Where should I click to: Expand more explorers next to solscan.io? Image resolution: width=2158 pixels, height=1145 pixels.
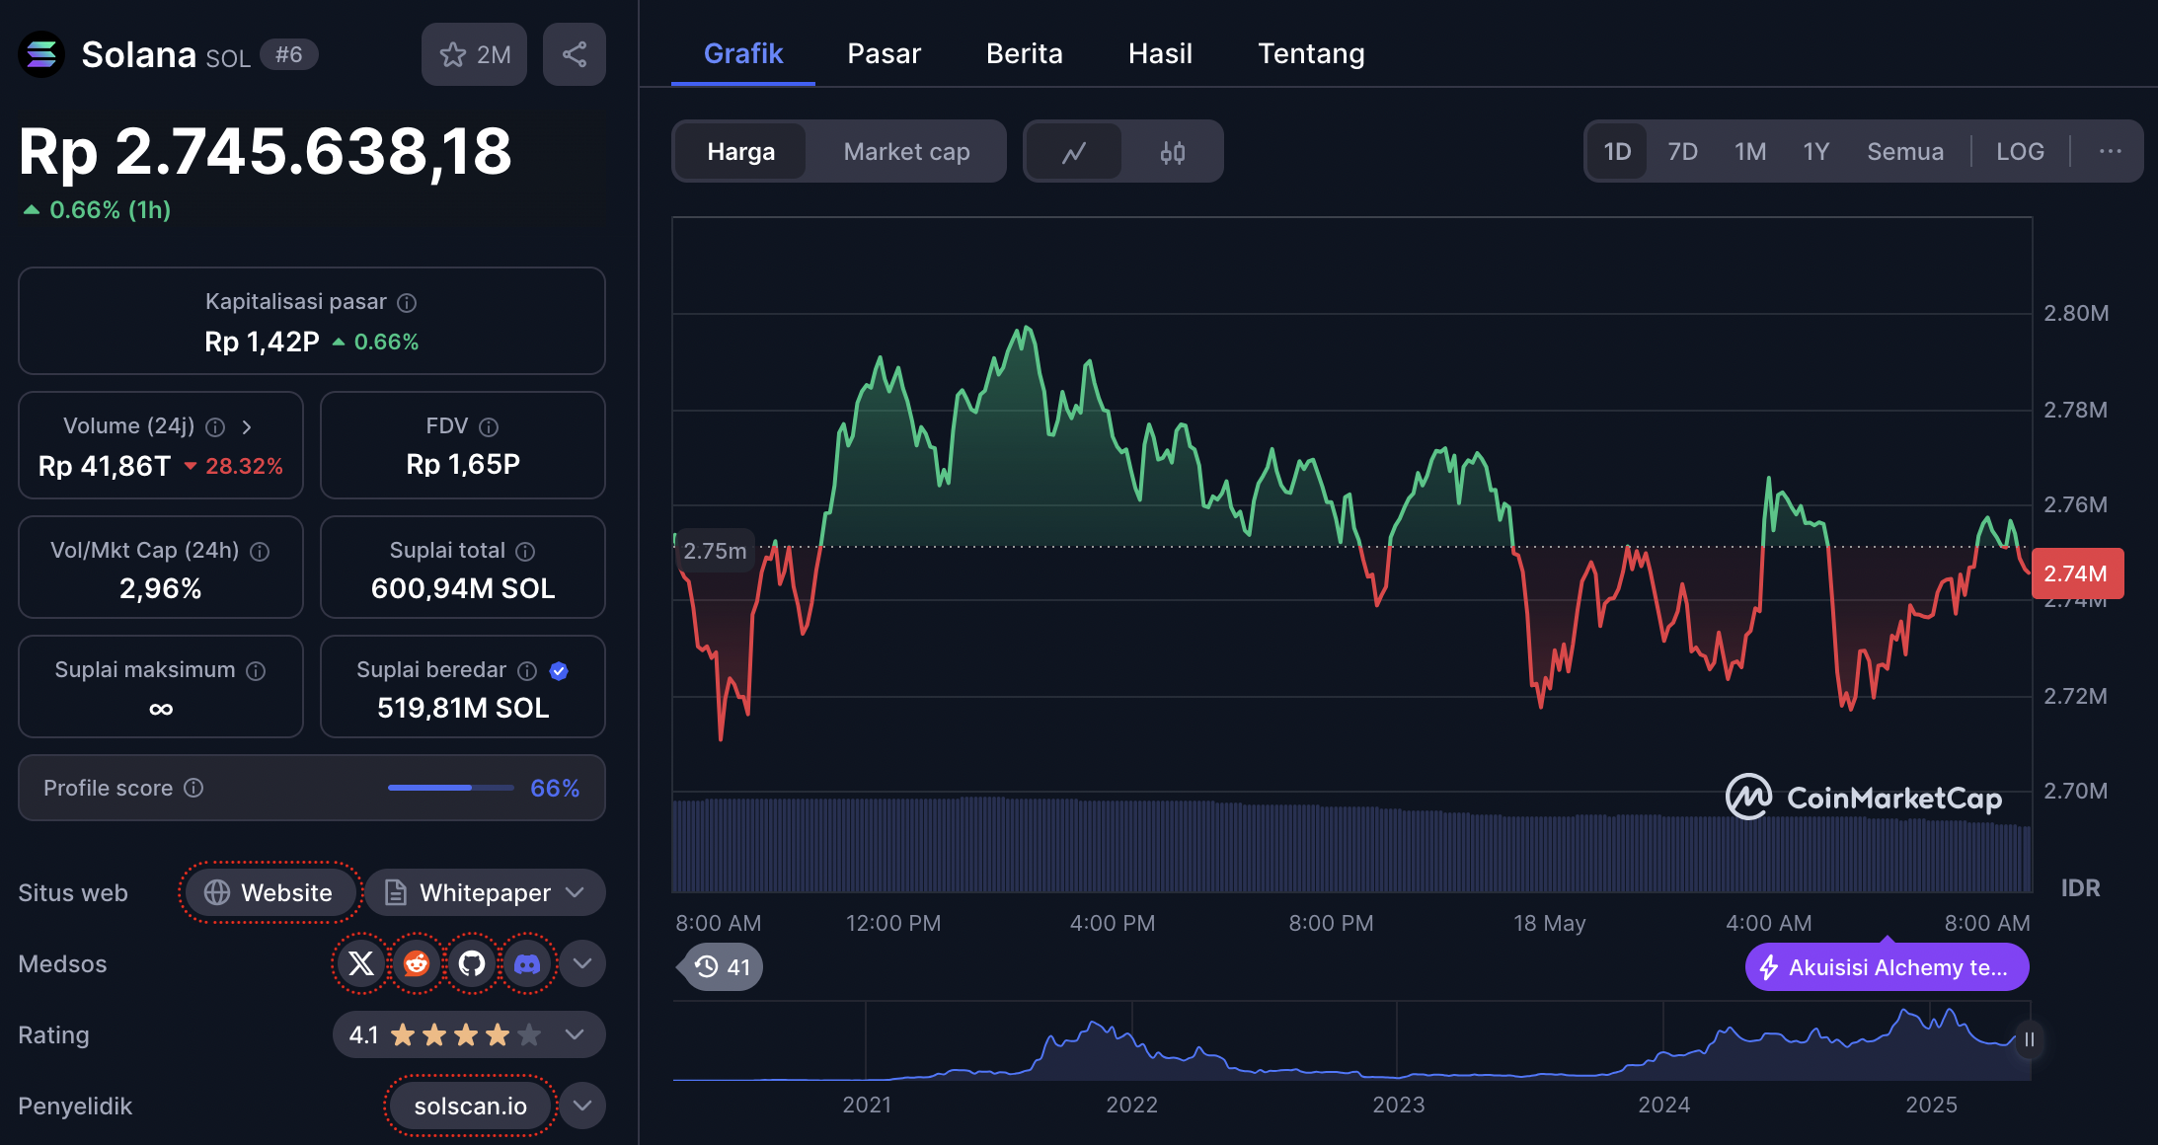pos(582,1106)
